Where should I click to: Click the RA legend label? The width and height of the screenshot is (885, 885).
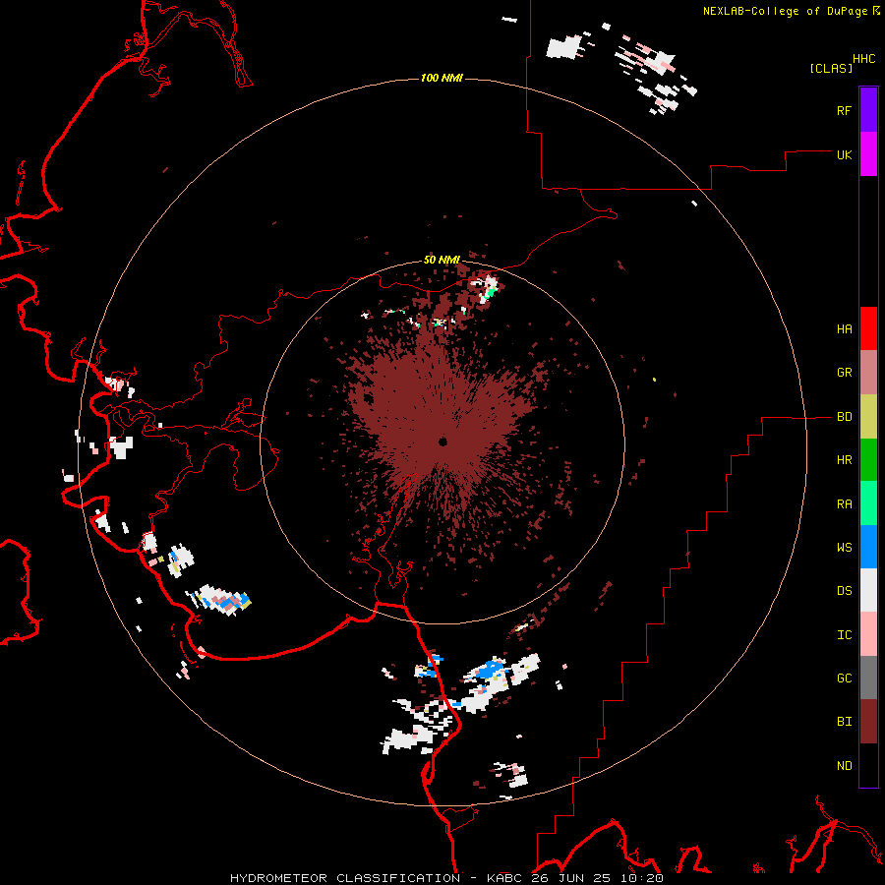pyautogui.click(x=844, y=504)
